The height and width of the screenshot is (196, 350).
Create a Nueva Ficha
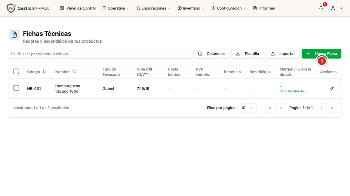click(x=321, y=54)
